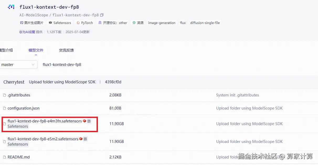Click the latest commit message Upload folder using ModelScope SDK

pos(62,82)
